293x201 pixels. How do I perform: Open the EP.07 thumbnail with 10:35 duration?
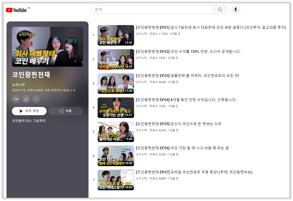pos(116,180)
